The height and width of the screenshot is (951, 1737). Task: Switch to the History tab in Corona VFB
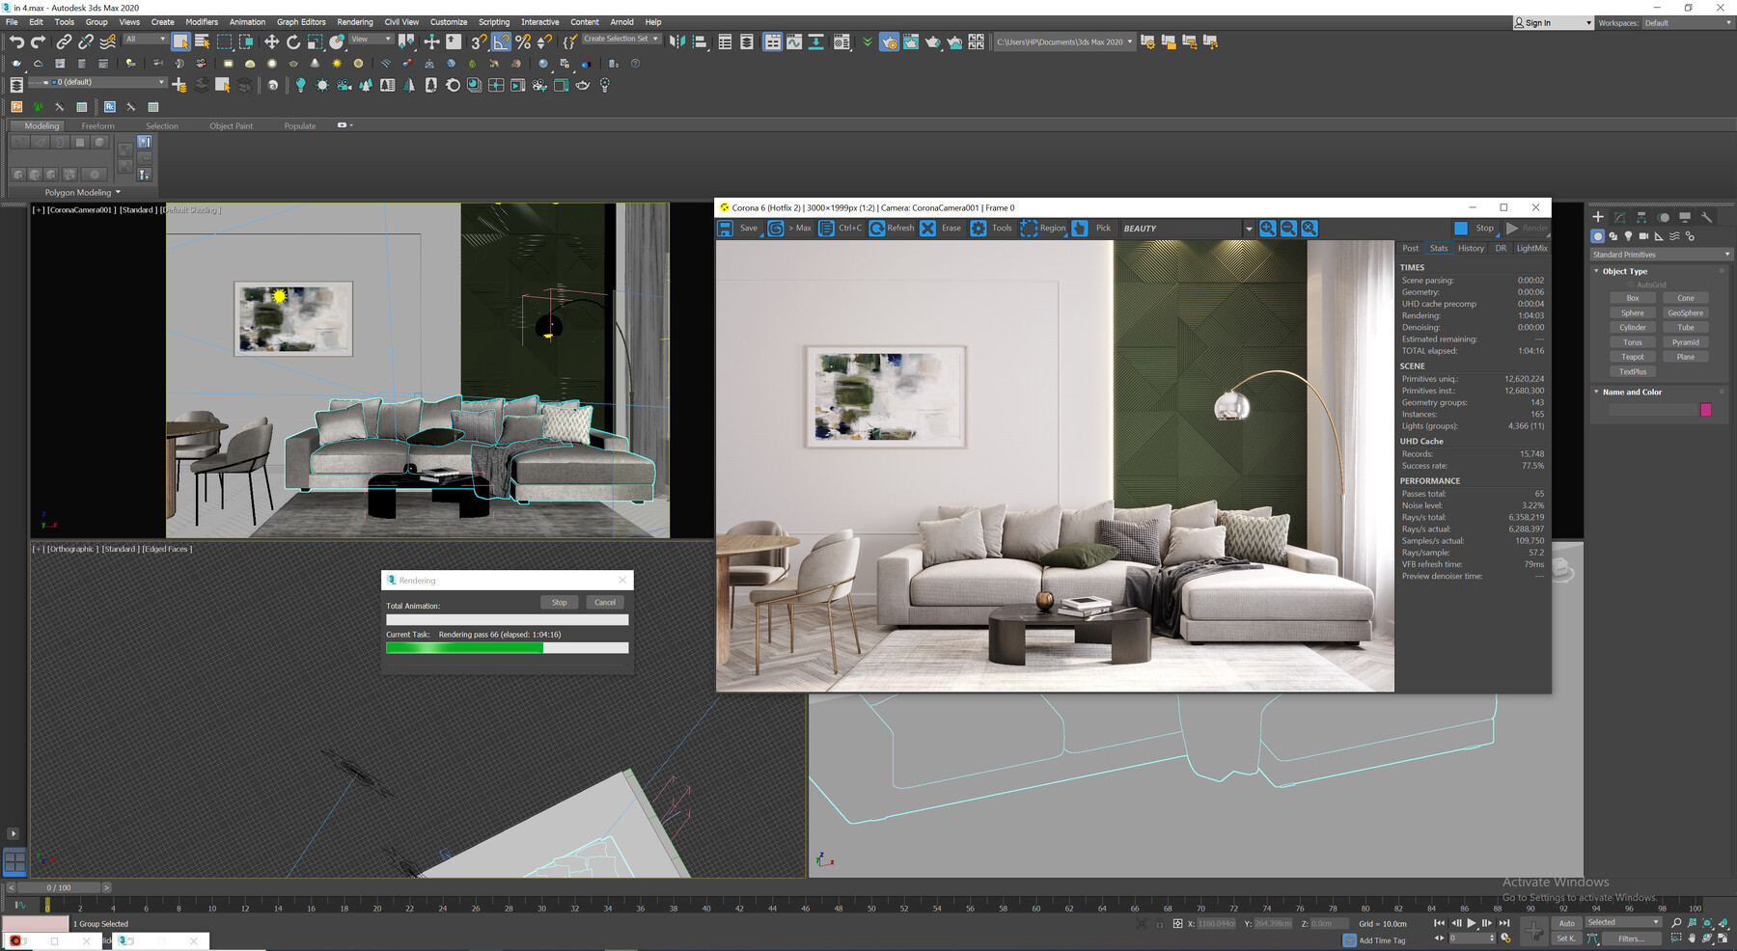pyautogui.click(x=1471, y=248)
